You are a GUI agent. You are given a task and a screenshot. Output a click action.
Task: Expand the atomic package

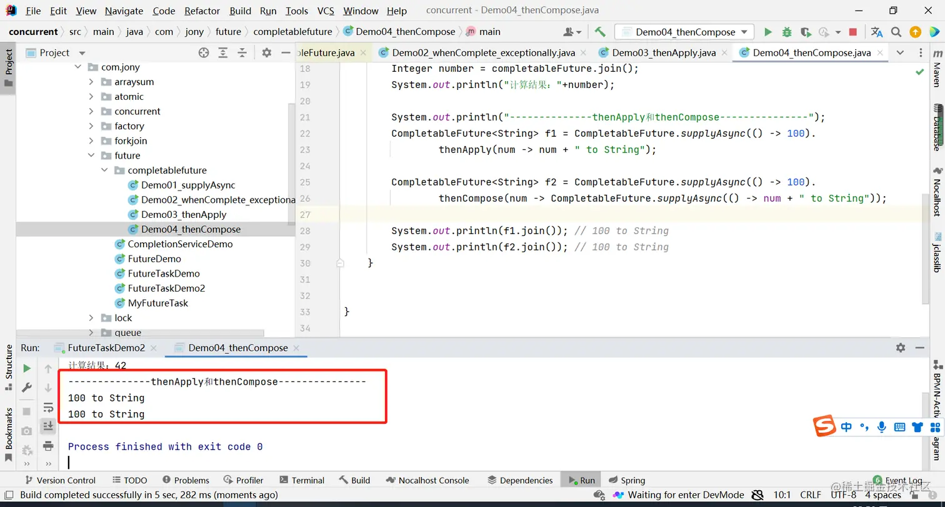(x=91, y=97)
